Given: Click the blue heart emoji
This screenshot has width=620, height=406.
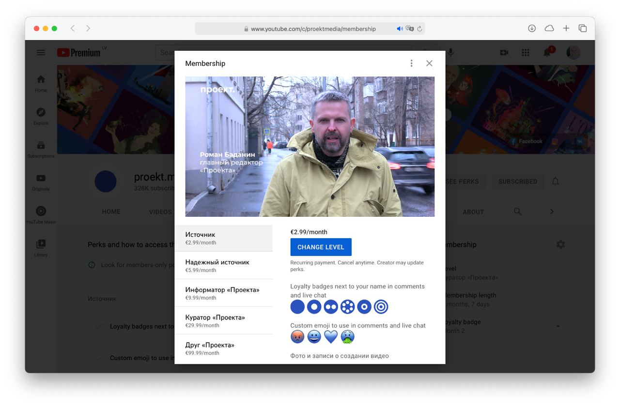Looking at the screenshot, I should pyautogui.click(x=331, y=337).
